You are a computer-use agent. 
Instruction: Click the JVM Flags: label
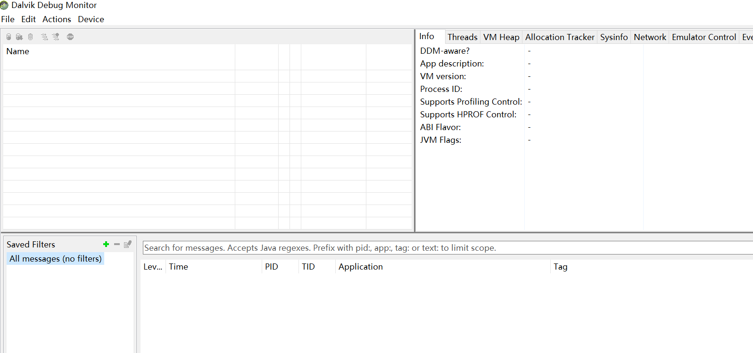tap(440, 140)
